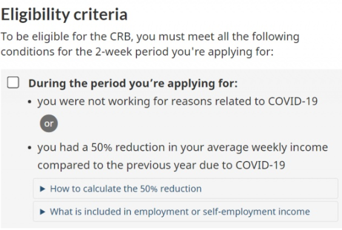Click the bullet dot before 'you had a 50% reduction'
The width and height of the screenshot is (342, 230).
(x=30, y=148)
